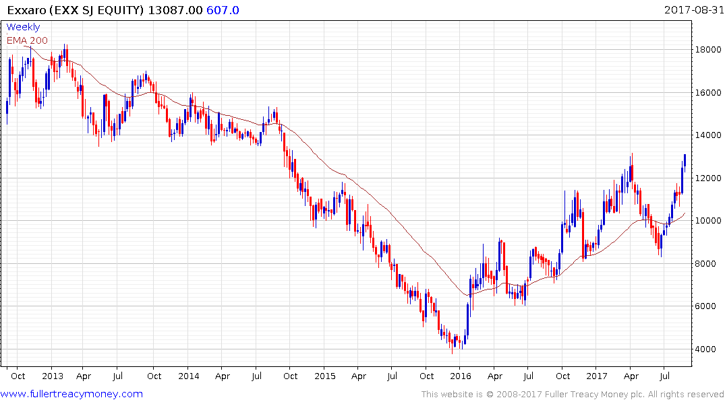This screenshot has height=404, width=725.
Task: Click the 16000 price axis label
Action: tap(708, 93)
